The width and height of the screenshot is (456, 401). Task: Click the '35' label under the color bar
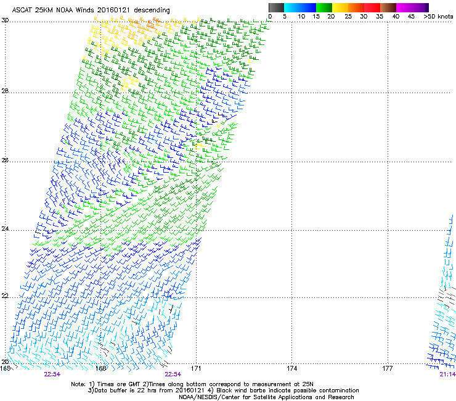(380, 17)
